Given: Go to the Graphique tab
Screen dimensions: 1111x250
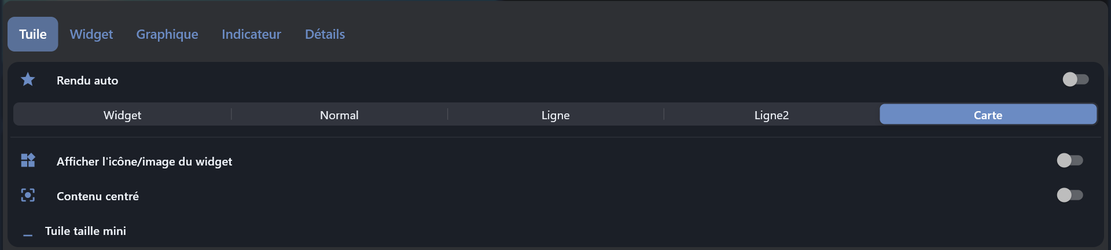Looking at the screenshot, I should [x=167, y=34].
